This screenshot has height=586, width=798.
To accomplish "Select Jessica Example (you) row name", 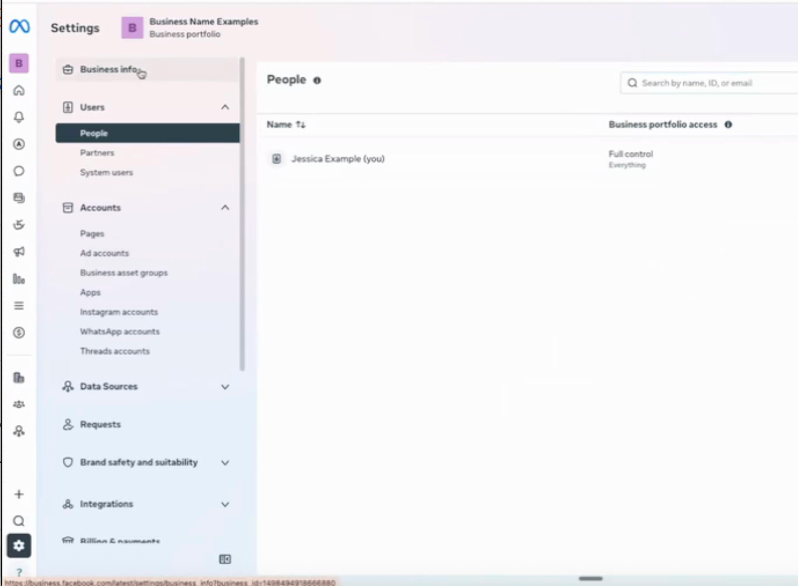I will click(338, 159).
